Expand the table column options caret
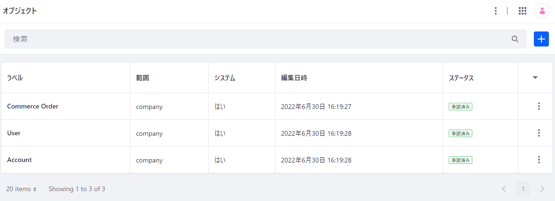This screenshot has width=555, height=201. [x=535, y=78]
